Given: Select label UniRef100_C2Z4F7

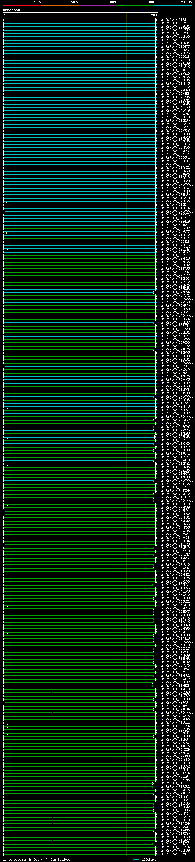Looking at the screenshot, I should point(175,46).
